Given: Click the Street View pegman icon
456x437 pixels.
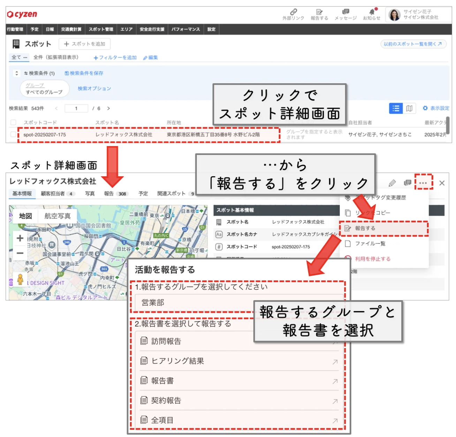Looking at the screenshot, I should point(20,279).
